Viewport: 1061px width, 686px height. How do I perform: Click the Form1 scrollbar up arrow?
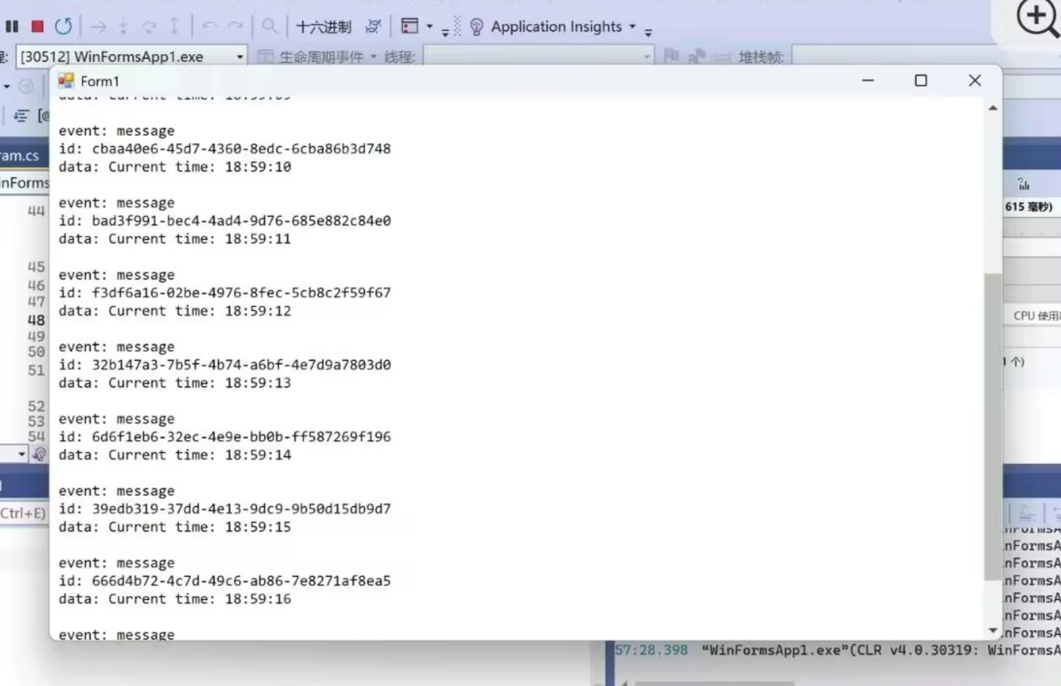pos(993,108)
